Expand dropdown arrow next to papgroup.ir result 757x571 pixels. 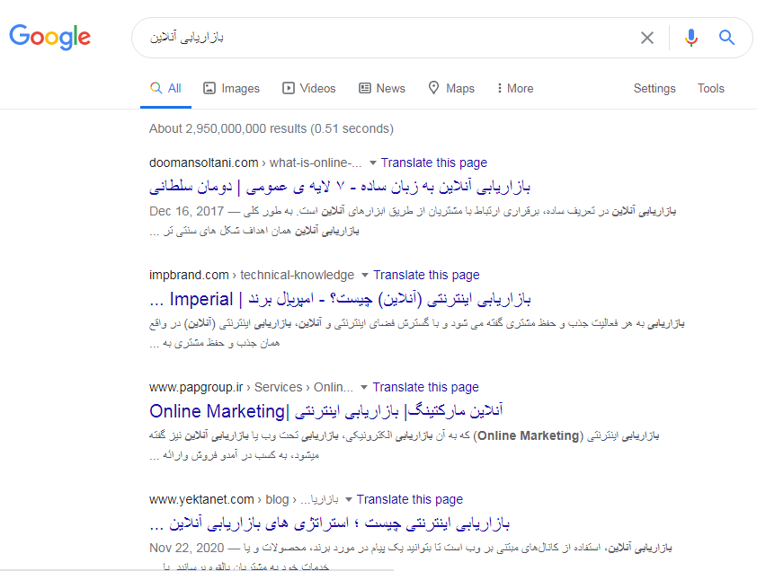tap(364, 388)
